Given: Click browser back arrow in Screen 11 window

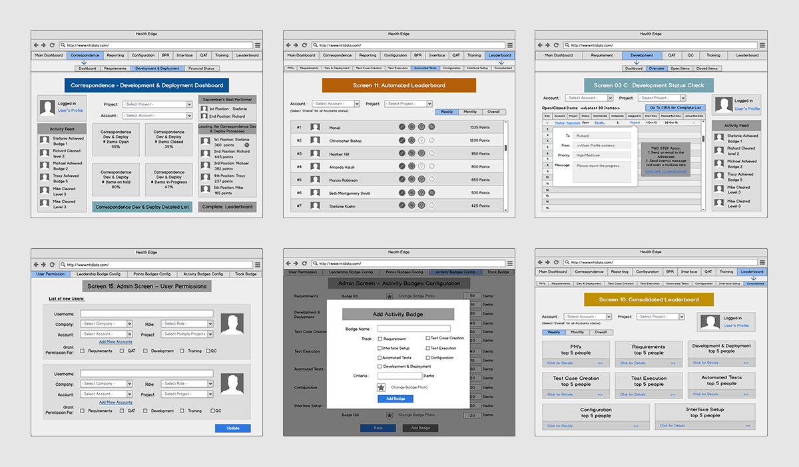Looking at the screenshot, I should point(288,45).
